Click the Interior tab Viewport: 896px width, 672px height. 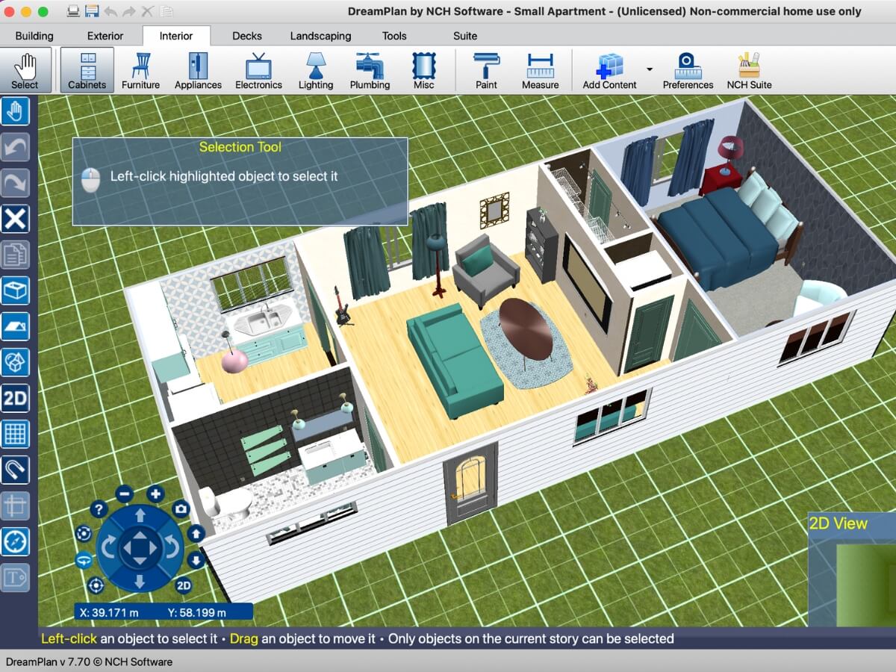point(176,36)
